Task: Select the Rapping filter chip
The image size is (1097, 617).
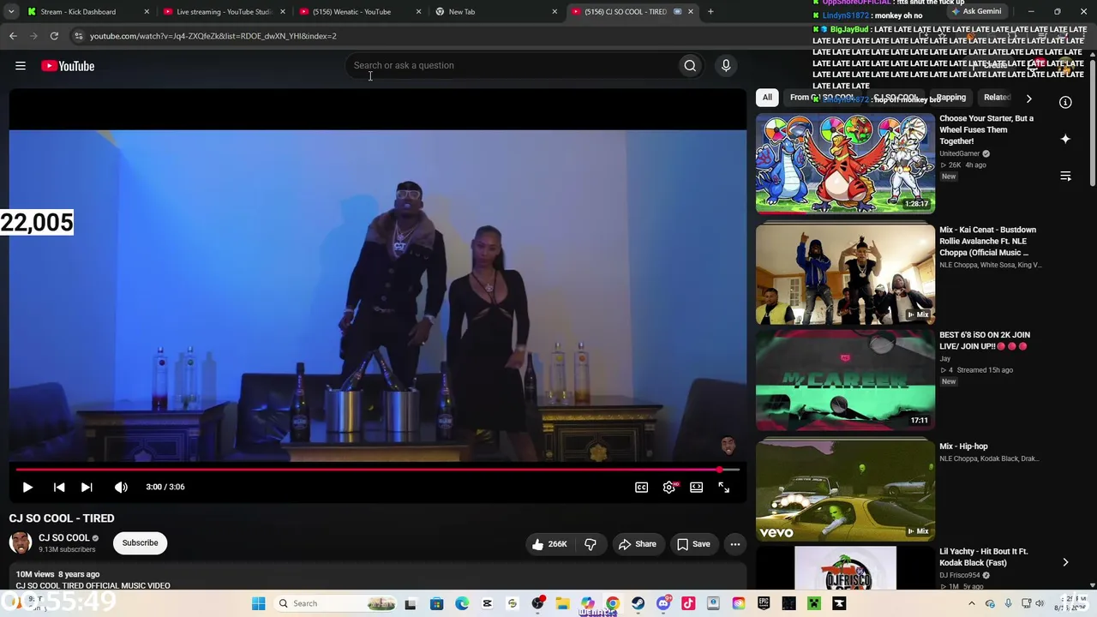Action: 950,98
